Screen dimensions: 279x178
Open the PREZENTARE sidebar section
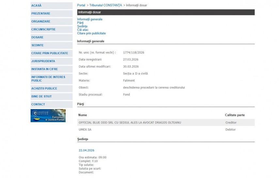(41, 13)
